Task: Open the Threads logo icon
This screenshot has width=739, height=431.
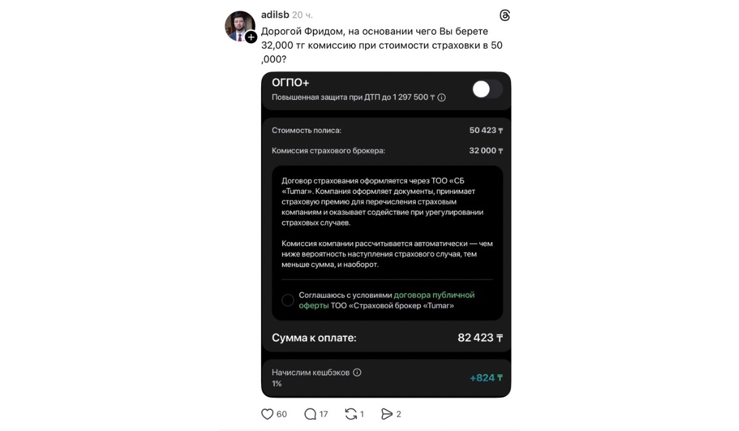Action: 504,15
